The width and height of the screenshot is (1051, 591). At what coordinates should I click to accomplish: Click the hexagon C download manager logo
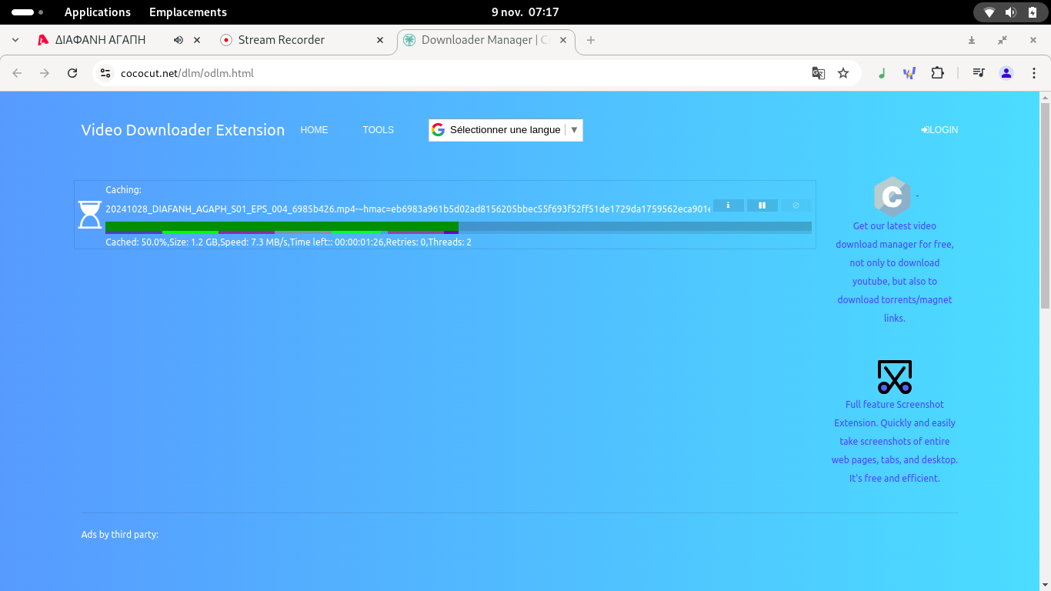pyautogui.click(x=892, y=196)
